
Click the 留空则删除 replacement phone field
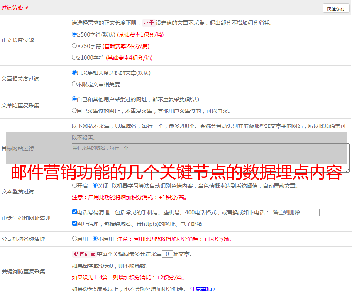point(295,212)
